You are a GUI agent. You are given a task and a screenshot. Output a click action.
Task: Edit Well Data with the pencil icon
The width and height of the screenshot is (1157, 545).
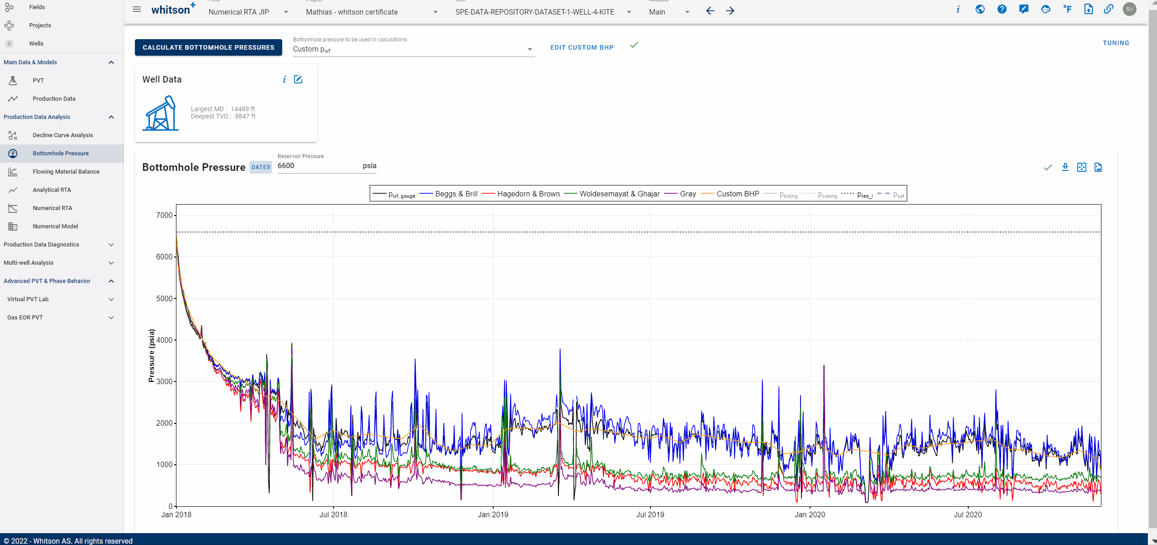tap(298, 80)
